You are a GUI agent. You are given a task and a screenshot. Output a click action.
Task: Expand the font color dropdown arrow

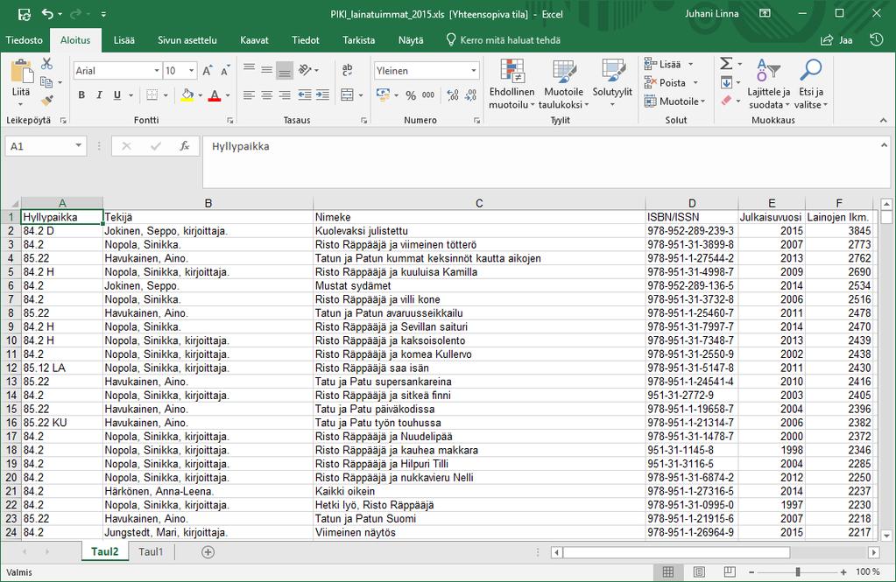tap(228, 95)
